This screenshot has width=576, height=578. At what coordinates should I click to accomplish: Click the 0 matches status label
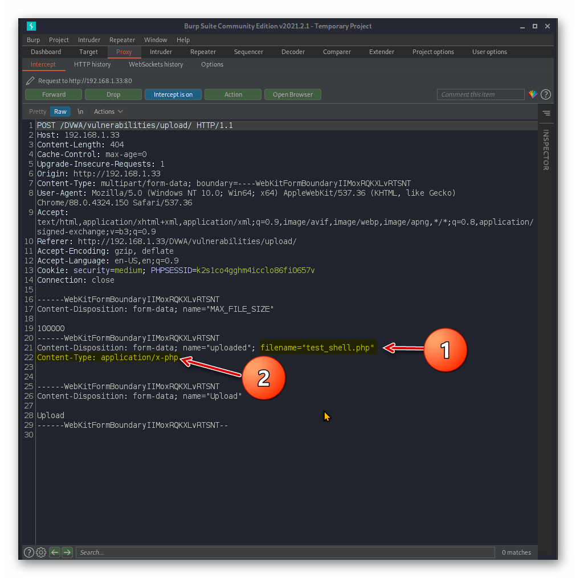516,552
